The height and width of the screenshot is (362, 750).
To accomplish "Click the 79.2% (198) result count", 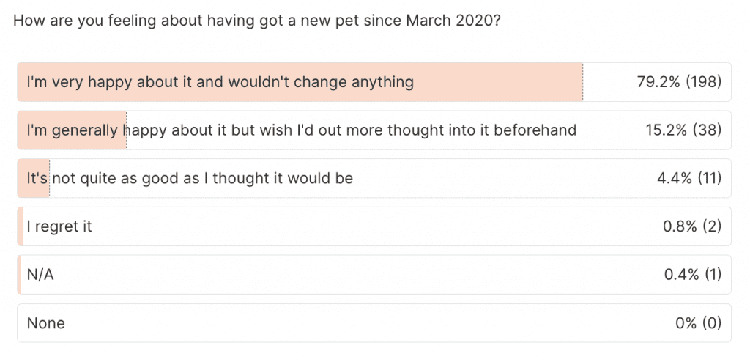I will [680, 82].
